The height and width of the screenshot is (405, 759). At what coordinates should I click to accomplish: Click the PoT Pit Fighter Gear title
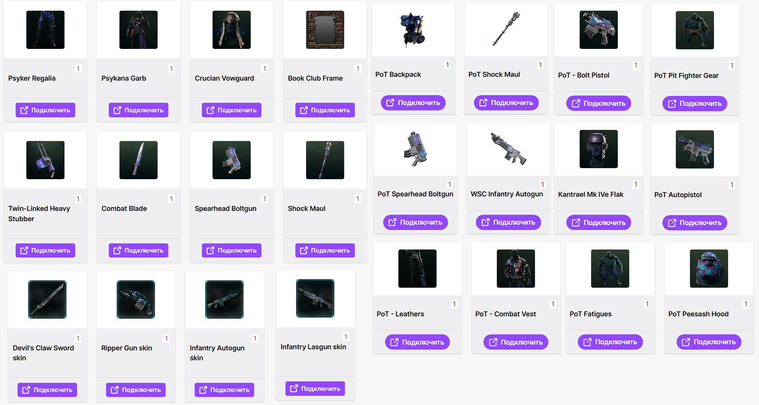click(x=686, y=76)
